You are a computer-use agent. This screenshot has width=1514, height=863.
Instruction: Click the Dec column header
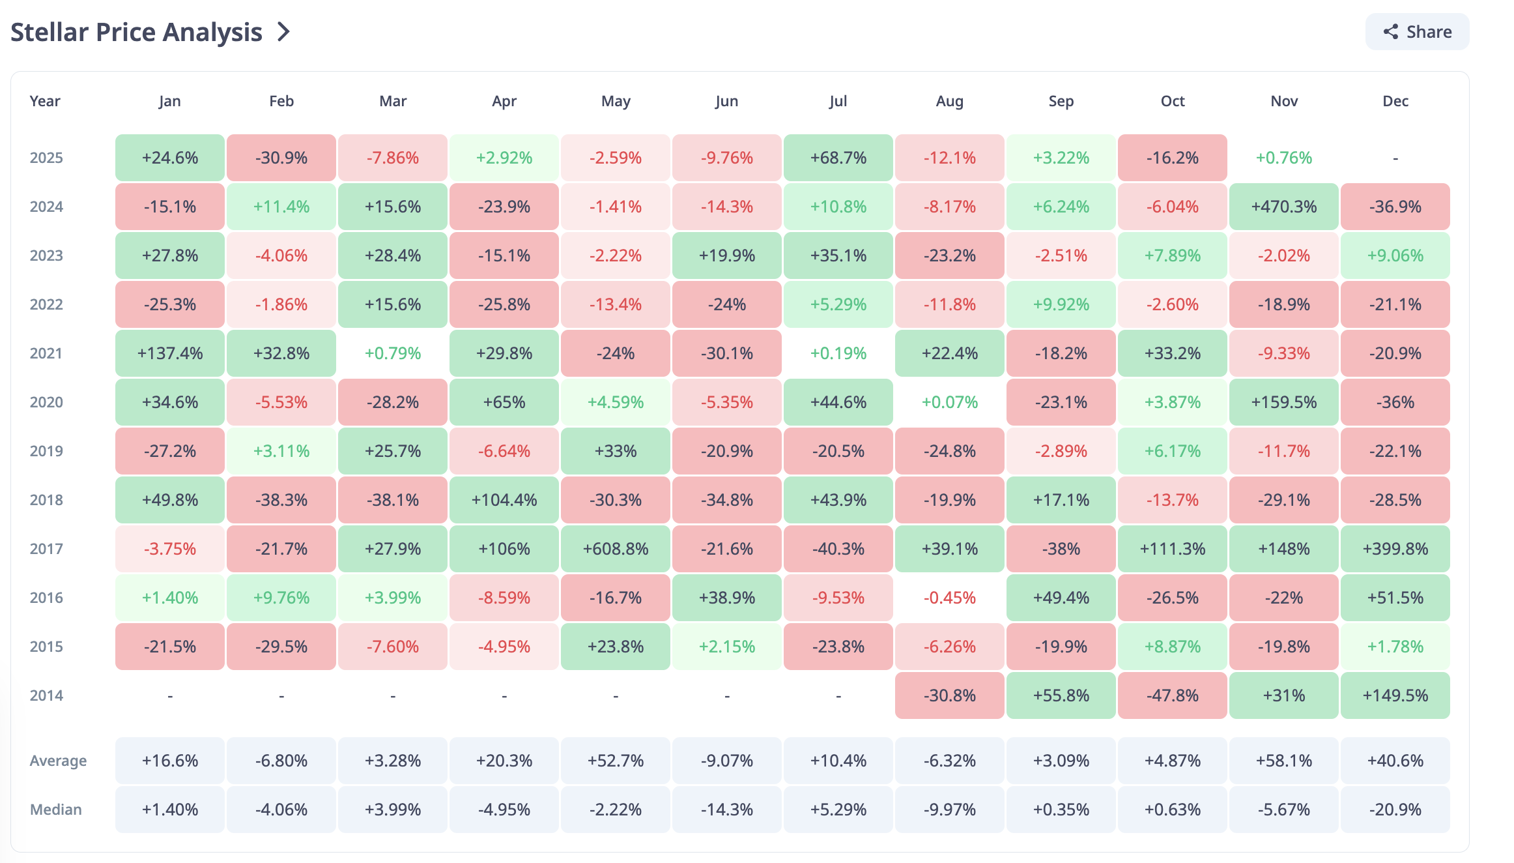1395,101
